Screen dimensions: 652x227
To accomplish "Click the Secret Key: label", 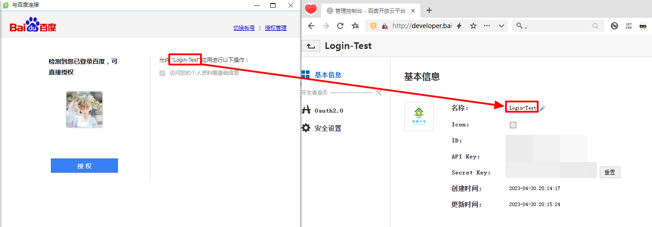I will 471,172.
